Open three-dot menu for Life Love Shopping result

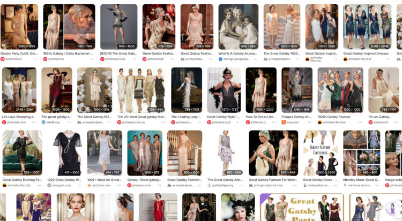tap(34, 122)
